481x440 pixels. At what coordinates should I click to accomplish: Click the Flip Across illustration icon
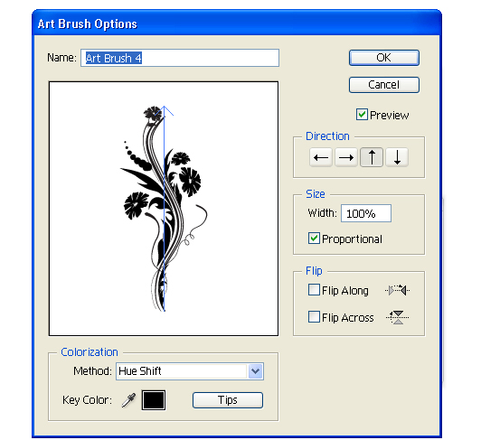click(x=398, y=317)
